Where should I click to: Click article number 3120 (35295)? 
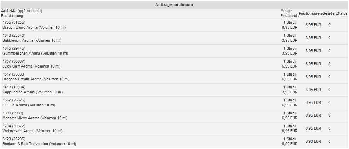14,139
